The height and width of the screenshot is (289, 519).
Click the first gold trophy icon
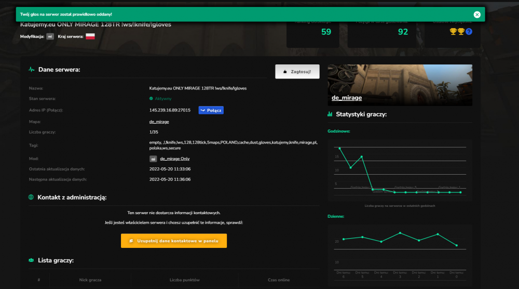click(x=453, y=32)
